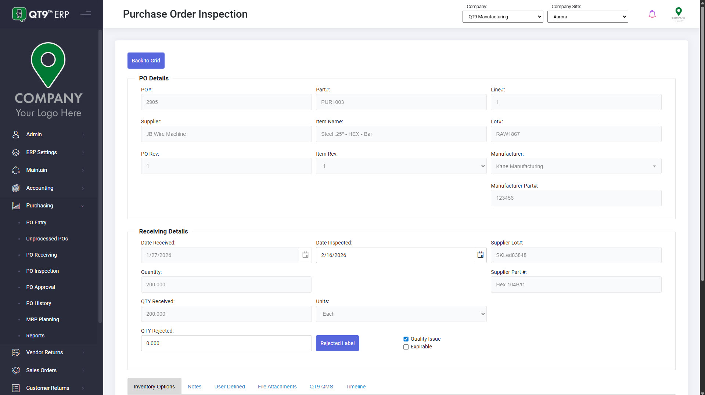This screenshot has width=705, height=395.
Task: Click the page vertical scrollbar
Action: (x=702, y=143)
